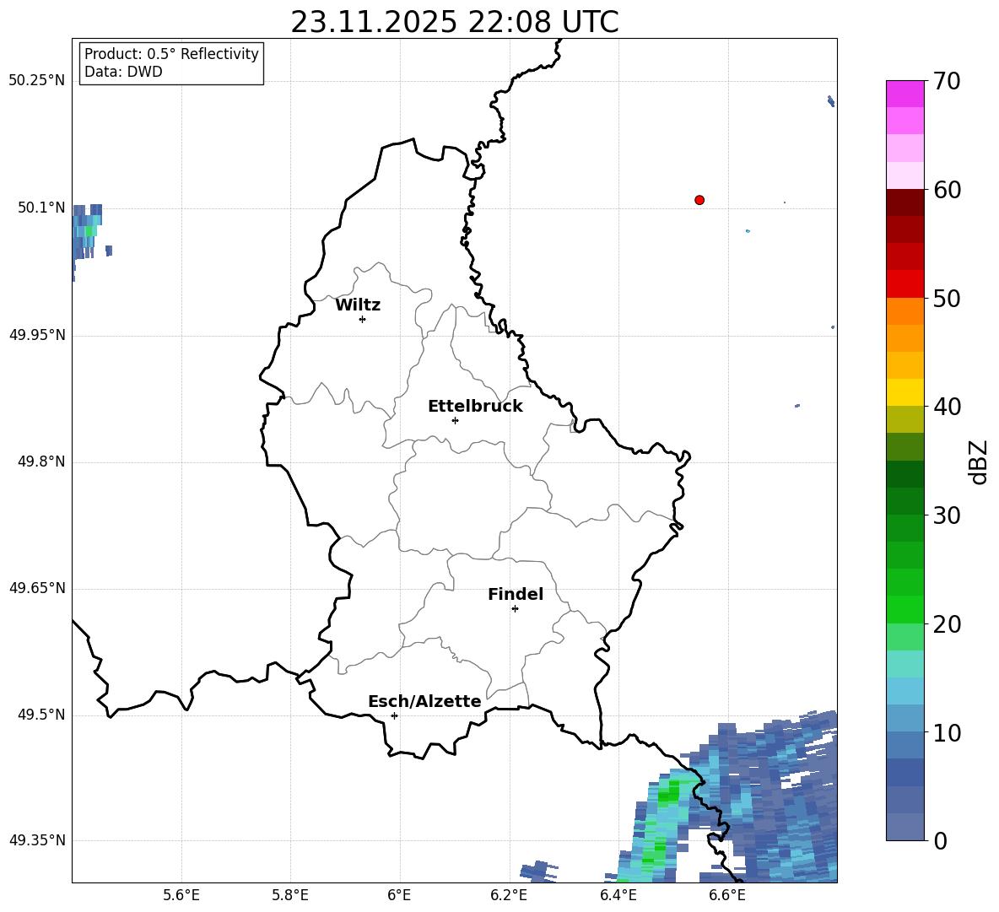
Task: Click the 30 tick on colorbar
Action: pyautogui.click(x=946, y=515)
